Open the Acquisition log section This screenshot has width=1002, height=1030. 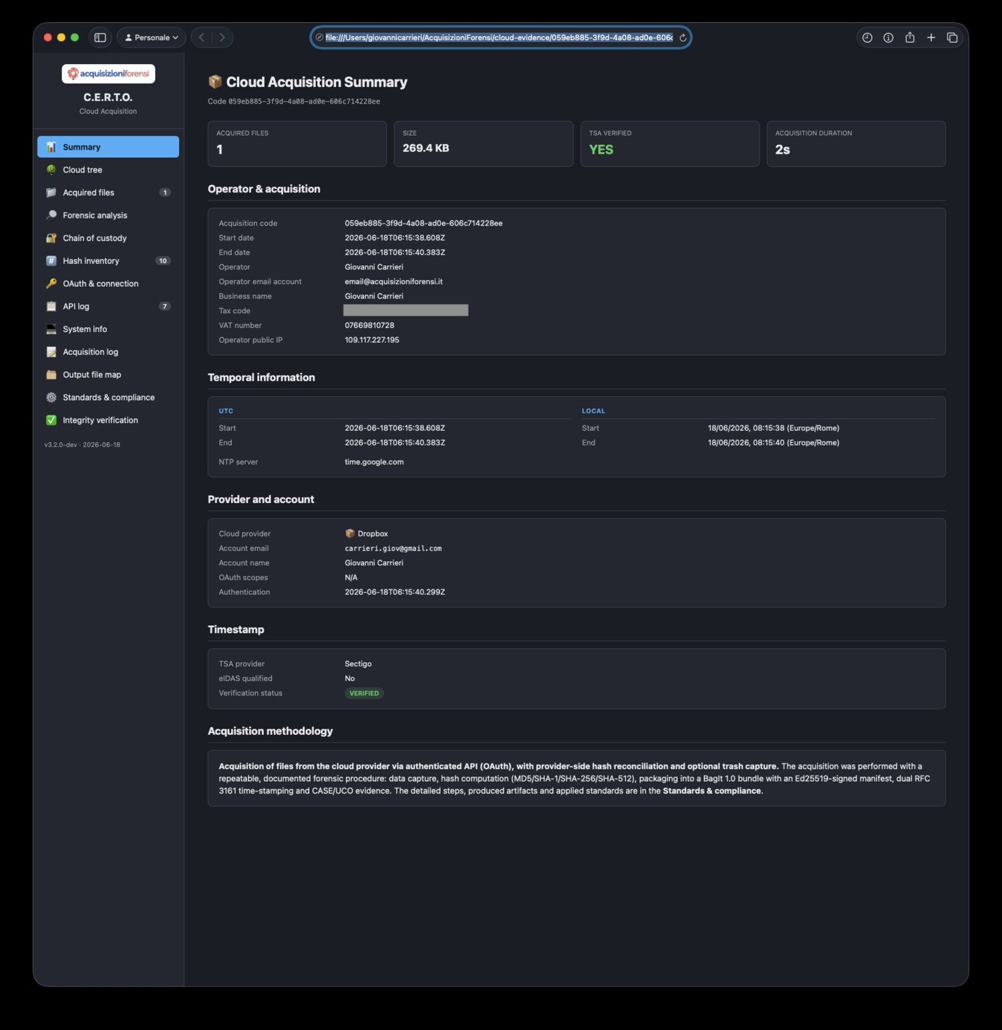(x=108, y=351)
